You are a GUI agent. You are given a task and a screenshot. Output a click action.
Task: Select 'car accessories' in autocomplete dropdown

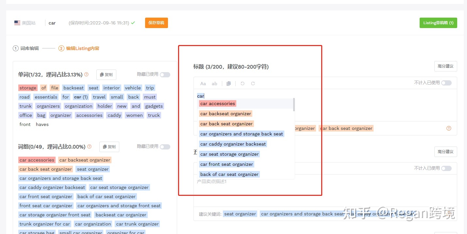tap(218, 103)
